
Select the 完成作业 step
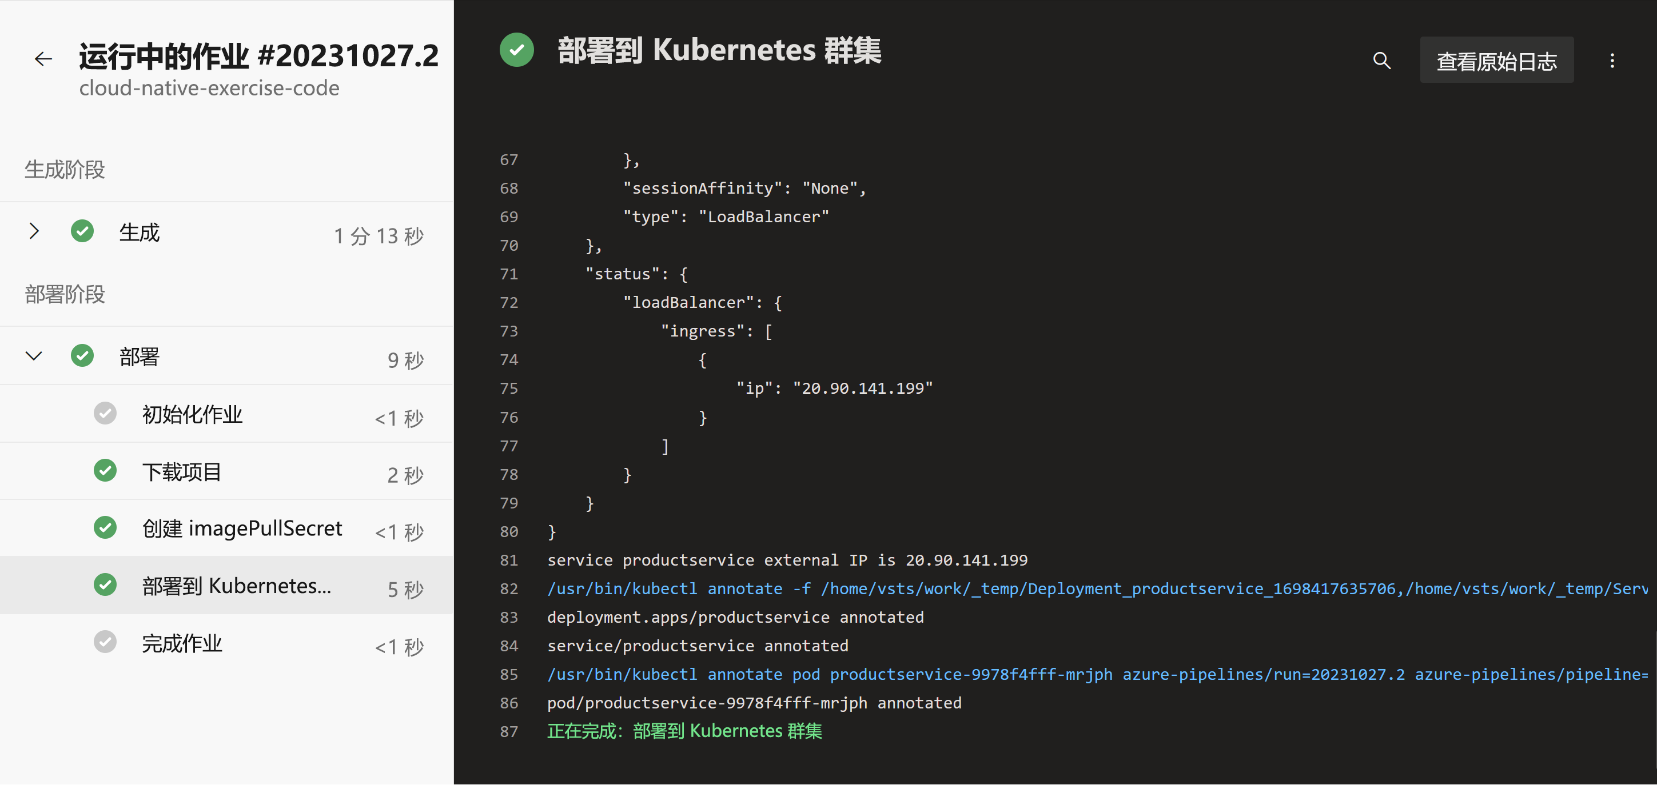click(x=182, y=643)
